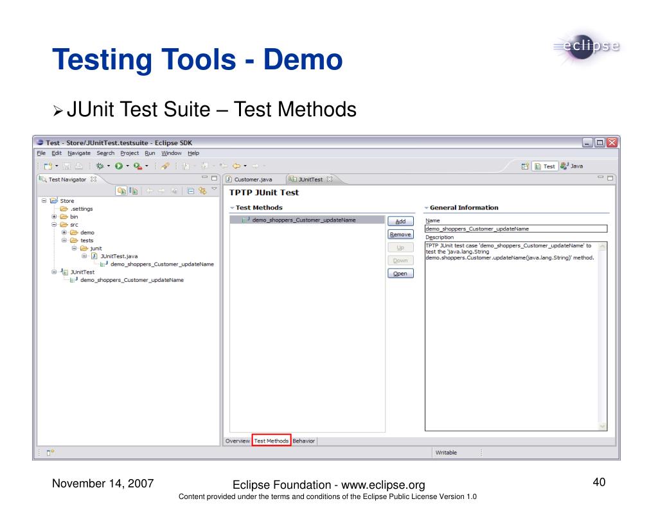Click the New wizard toolbar icon

pyautogui.click(x=48, y=166)
